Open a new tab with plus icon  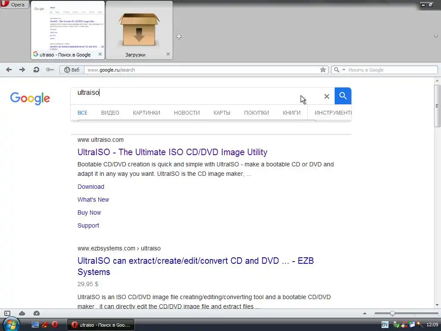[179, 36]
